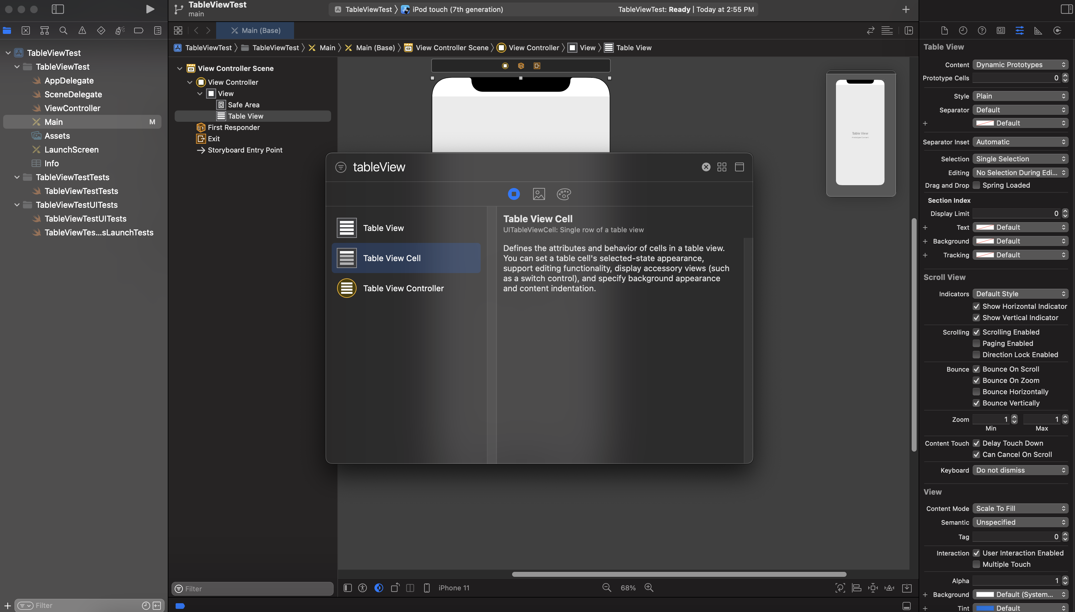Open the color palette library tab
This screenshot has width=1075, height=612.
(x=563, y=194)
